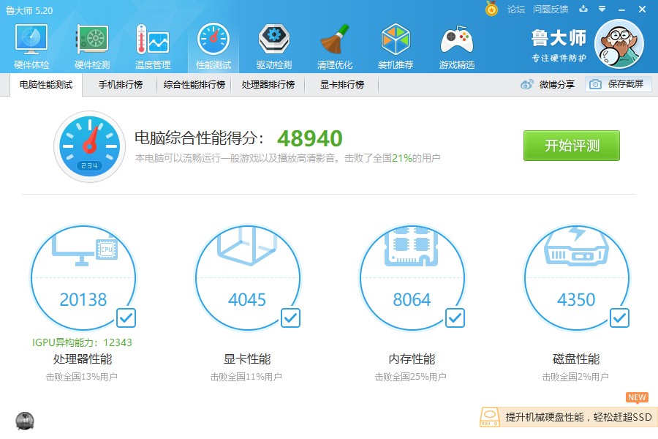Switch to 显卡排行榜 tab
658x439 pixels.
(x=342, y=84)
